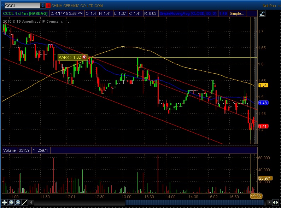Screen dimensions: 281x208
Task: Click the 13:00 time axis label
Action: pyautogui.click(x=127, y=197)
